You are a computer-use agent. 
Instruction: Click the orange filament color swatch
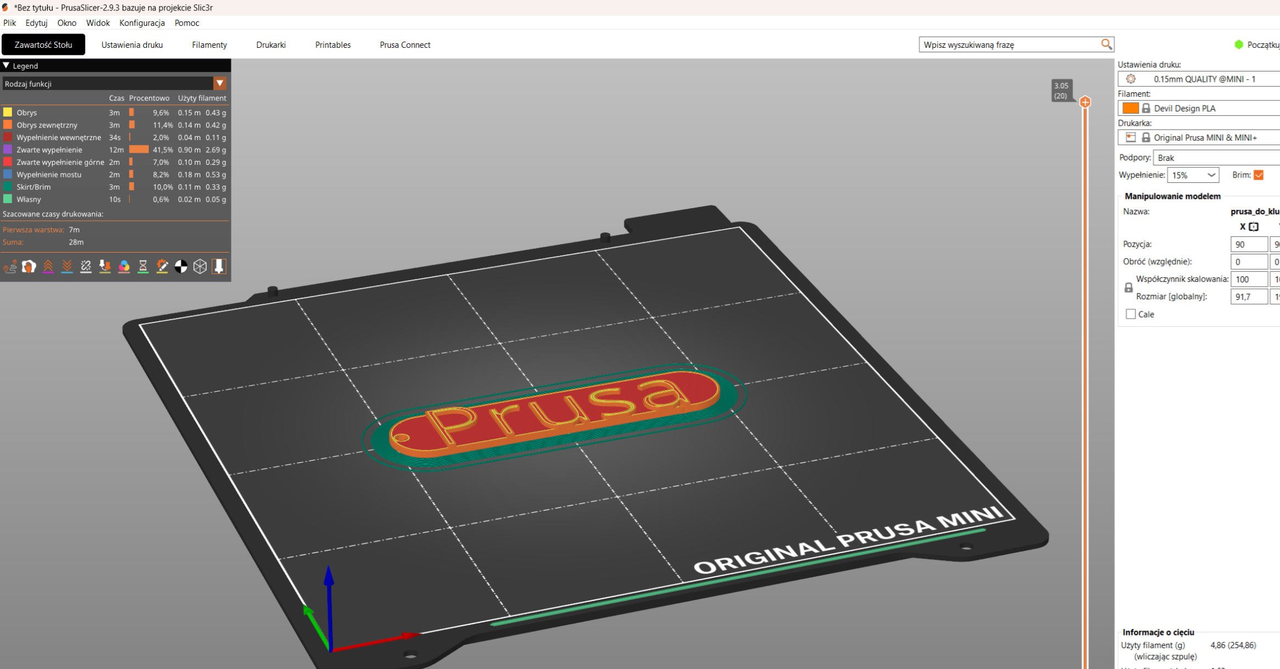pos(1131,108)
